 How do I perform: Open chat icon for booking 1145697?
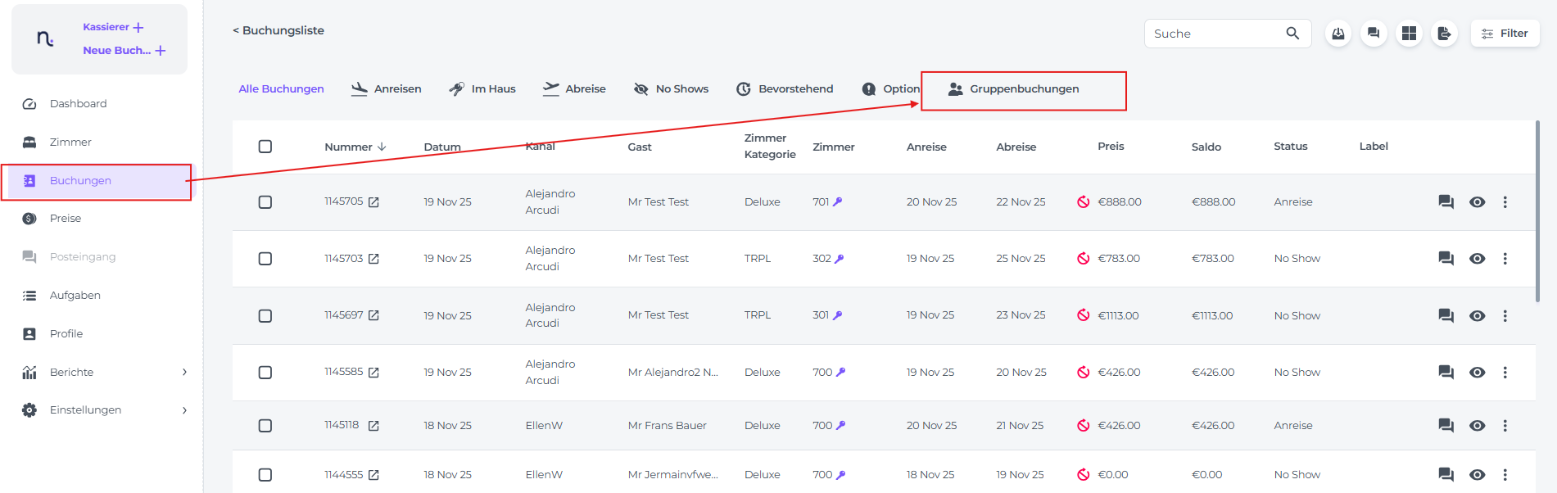click(x=1446, y=316)
